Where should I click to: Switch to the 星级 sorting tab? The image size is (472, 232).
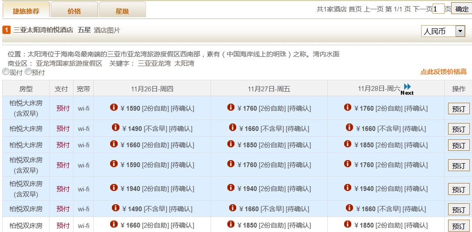coord(122,11)
